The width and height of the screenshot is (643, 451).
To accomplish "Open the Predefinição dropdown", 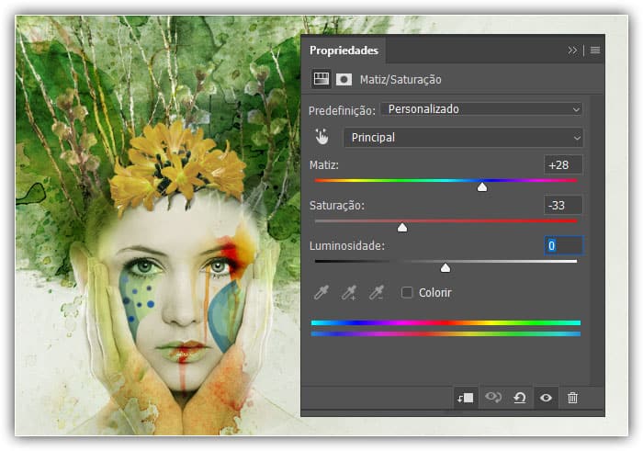I will [481, 109].
